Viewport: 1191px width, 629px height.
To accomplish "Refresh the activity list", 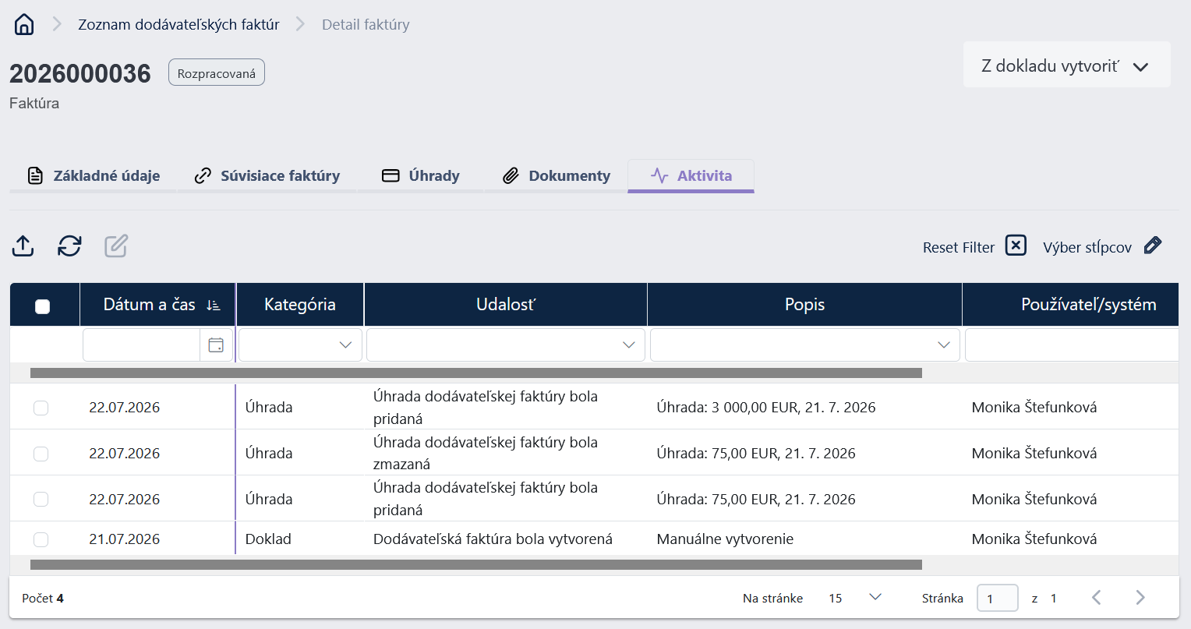I will pos(69,246).
